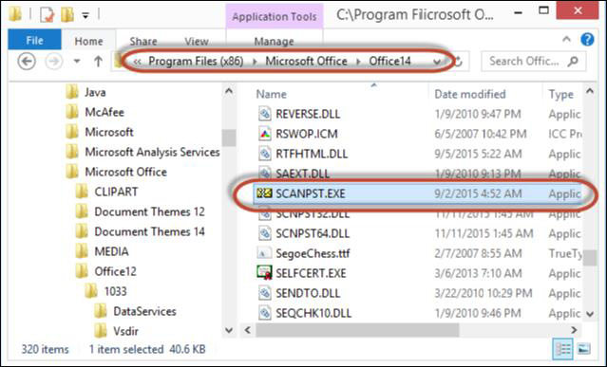The image size is (607, 367).
Task: Sort by Date modified column header
Action: click(470, 94)
